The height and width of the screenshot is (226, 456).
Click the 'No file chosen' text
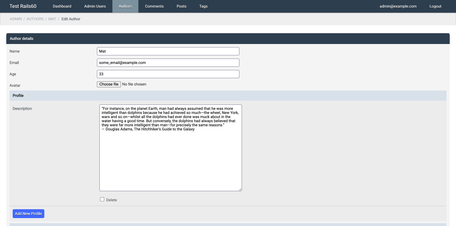click(x=134, y=84)
